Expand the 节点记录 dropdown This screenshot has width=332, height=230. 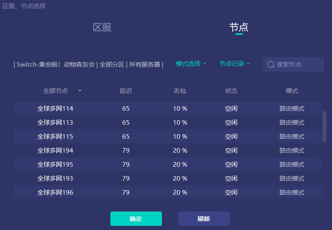(235, 64)
